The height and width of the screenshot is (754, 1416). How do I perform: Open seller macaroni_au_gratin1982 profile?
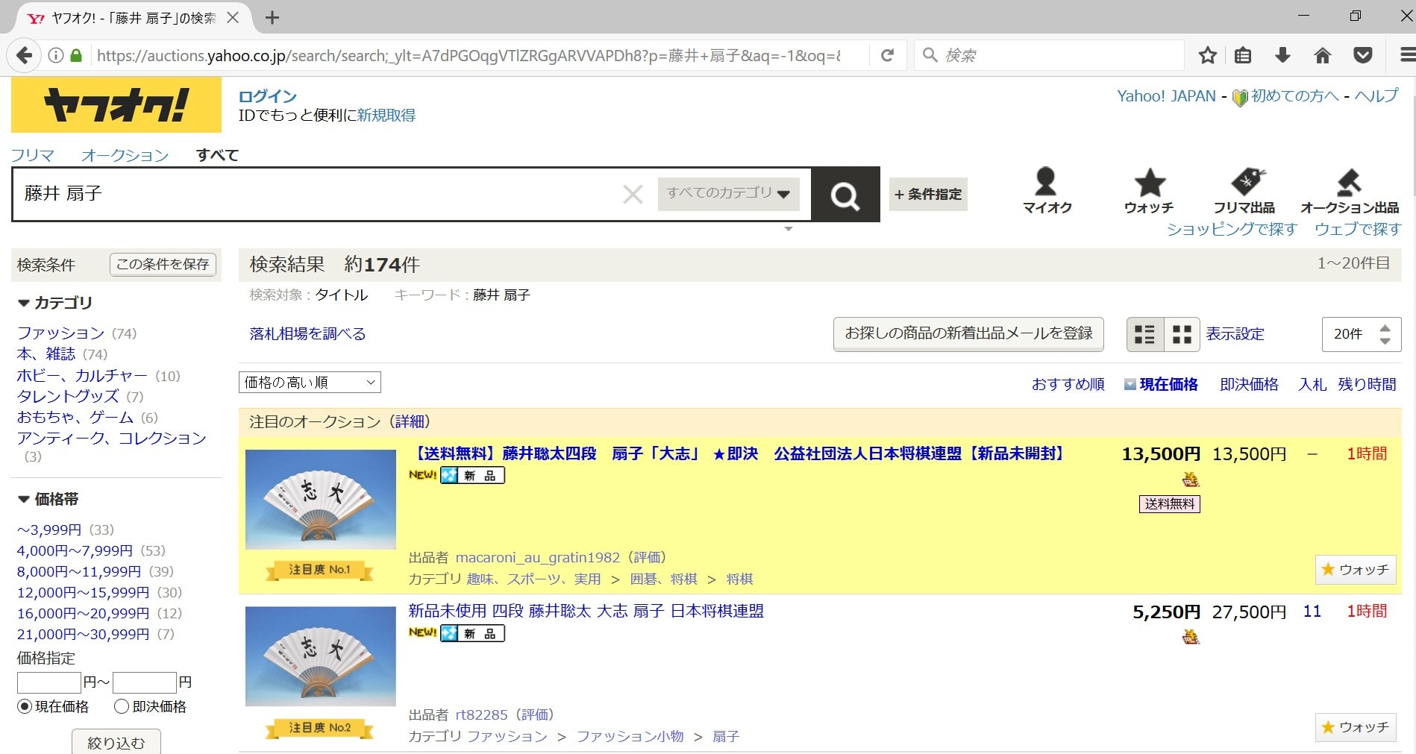tap(538, 557)
